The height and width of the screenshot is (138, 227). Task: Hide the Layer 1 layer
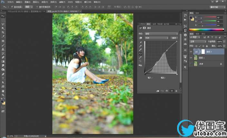tap(191, 58)
